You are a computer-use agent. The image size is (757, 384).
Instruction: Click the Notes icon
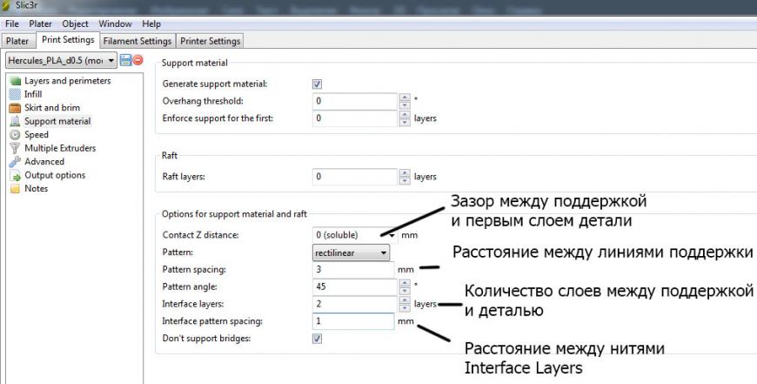[x=15, y=188]
